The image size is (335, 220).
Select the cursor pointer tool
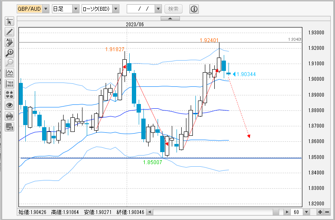point(9,21)
